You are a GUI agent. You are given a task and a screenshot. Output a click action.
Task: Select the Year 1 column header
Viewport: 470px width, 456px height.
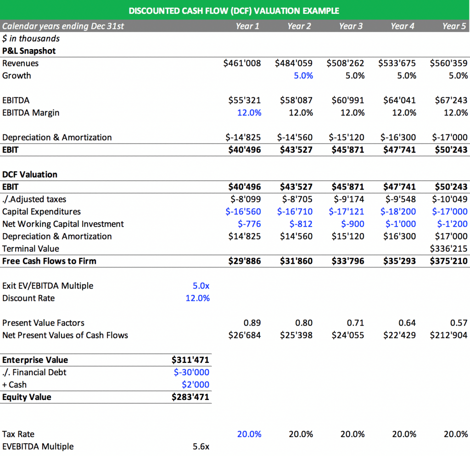(247, 26)
